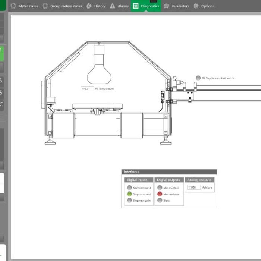Click the IN: Temperature value field
This screenshot has width=261, height=261.
click(x=87, y=89)
